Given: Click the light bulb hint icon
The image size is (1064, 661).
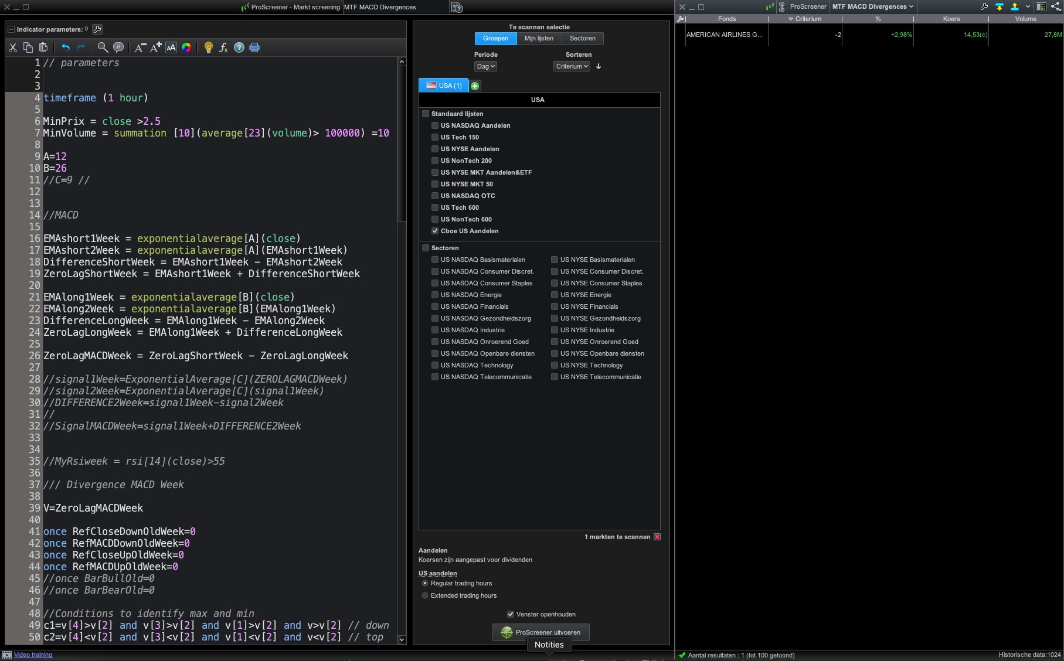Looking at the screenshot, I should click(208, 47).
